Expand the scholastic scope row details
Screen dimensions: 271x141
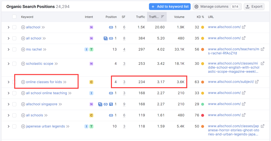point(8,64)
